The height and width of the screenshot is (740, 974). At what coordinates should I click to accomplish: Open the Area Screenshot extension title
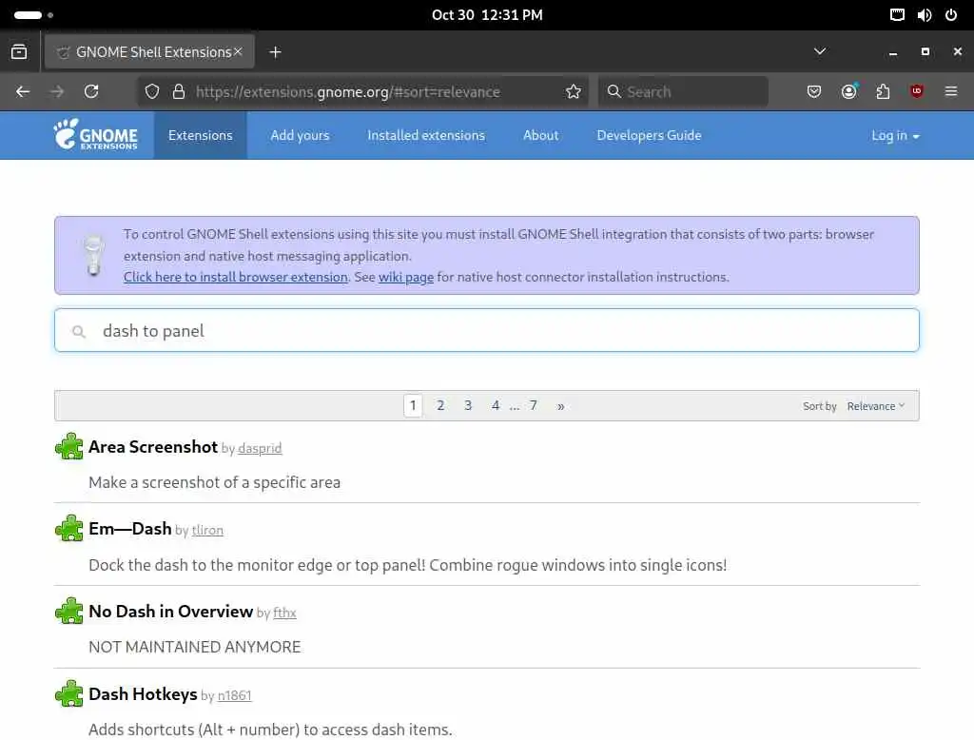coord(153,447)
